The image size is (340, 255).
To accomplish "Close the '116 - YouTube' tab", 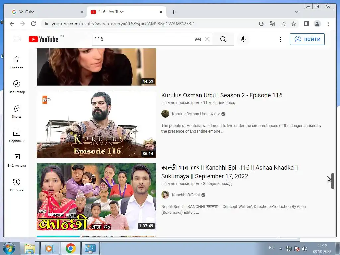I will pos(161,12).
